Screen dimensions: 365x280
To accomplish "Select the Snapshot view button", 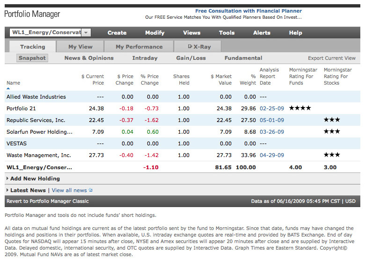I will tap(32, 58).
